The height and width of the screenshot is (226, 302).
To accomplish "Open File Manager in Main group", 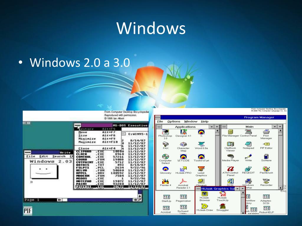I will [x=230, y=133].
